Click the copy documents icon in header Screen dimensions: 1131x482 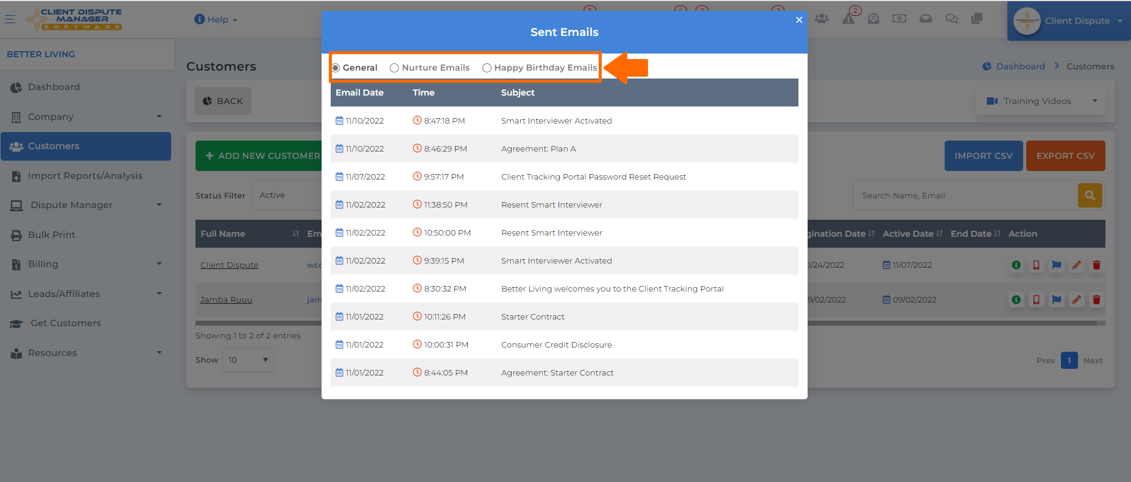(x=977, y=19)
